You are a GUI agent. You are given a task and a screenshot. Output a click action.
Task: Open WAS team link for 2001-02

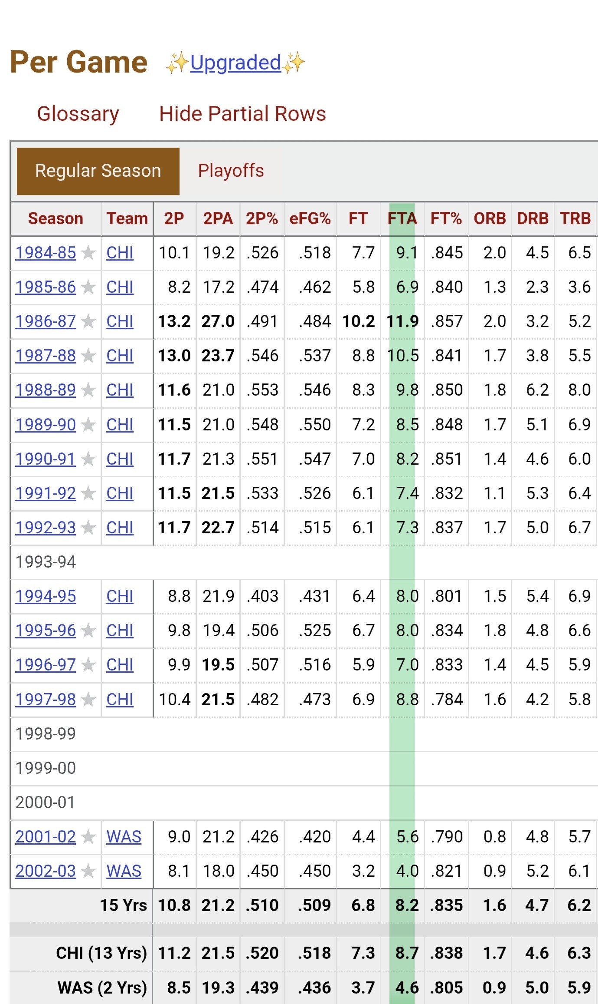pyautogui.click(x=124, y=837)
